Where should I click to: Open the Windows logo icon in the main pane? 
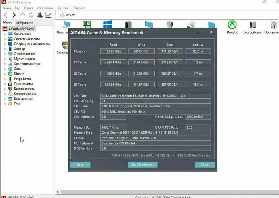(108, 24)
